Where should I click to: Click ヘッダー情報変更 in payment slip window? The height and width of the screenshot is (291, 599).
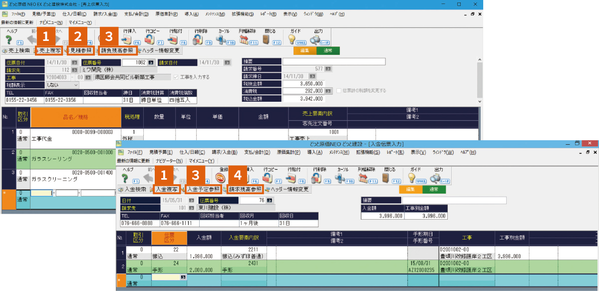(288, 190)
